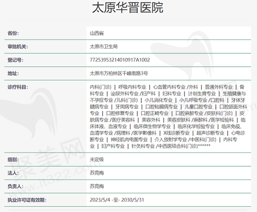Click the name 苏竞梅 in 负责人 row
Image resolution: width=257 pixels, height=212 pixels.
coord(97,186)
